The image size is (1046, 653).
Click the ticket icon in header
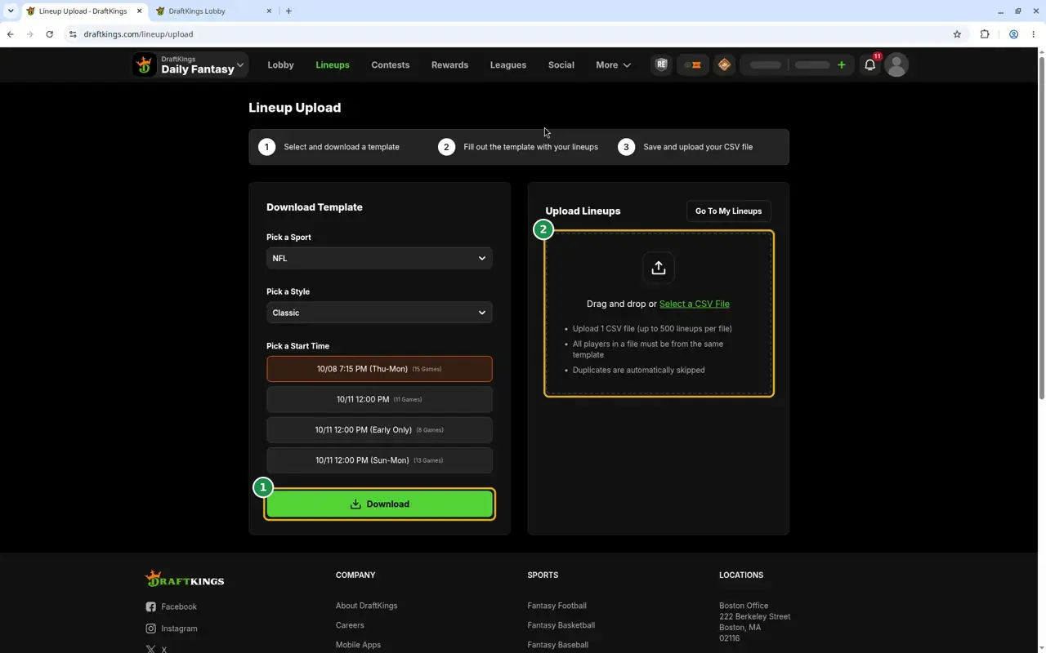[693, 65]
